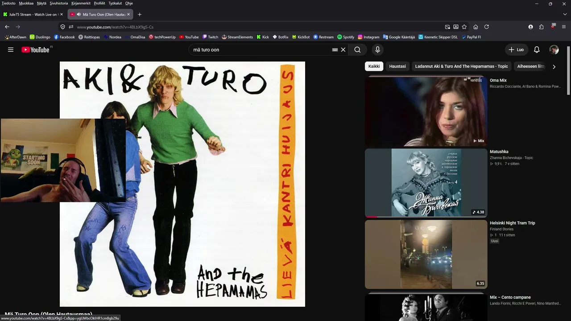Open the AfterDawn bookmark
571x321 pixels.
pyautogui.click(x=15, y=37)
